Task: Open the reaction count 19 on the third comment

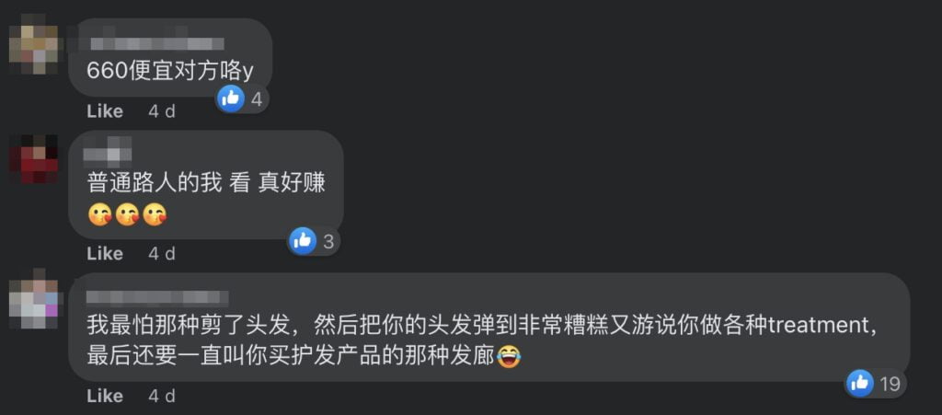Action: [x=890, y=384]
